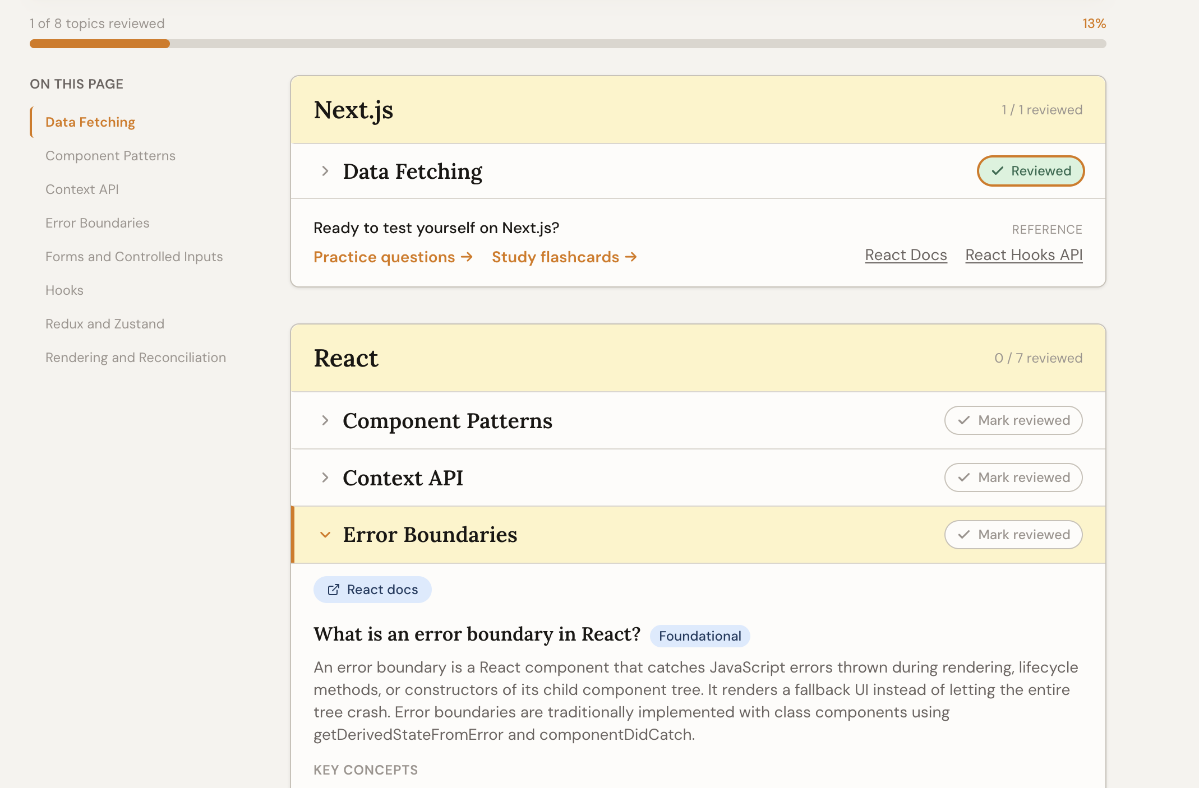Viewport: 1199px width, 788px height.
Task: Open Study flashcards link
Action: coord(565,257)
